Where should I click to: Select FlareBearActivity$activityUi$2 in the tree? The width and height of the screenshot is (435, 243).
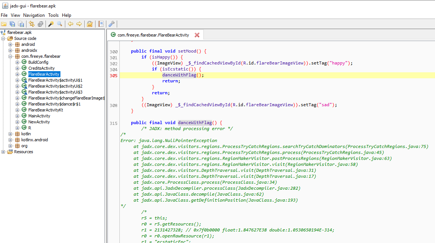click(x=55, y=86)
